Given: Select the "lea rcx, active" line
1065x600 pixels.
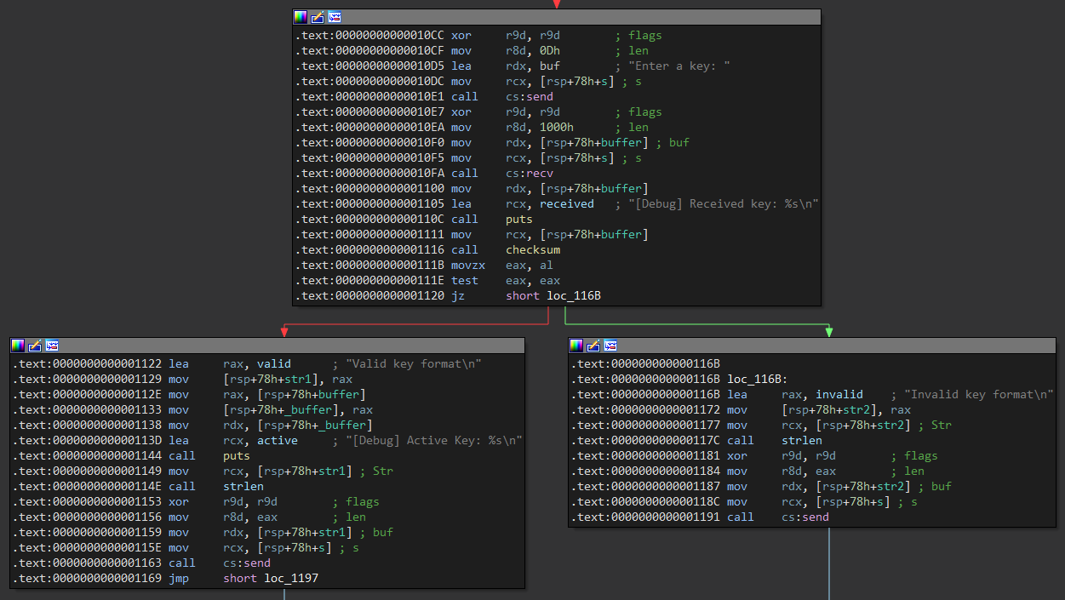Looking at the screenshot, I should 267,441.
